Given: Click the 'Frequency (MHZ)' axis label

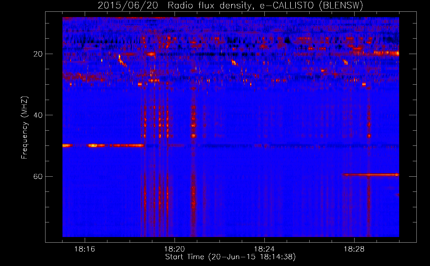Looking at the screenshot, I should click(x=24, y=128).
